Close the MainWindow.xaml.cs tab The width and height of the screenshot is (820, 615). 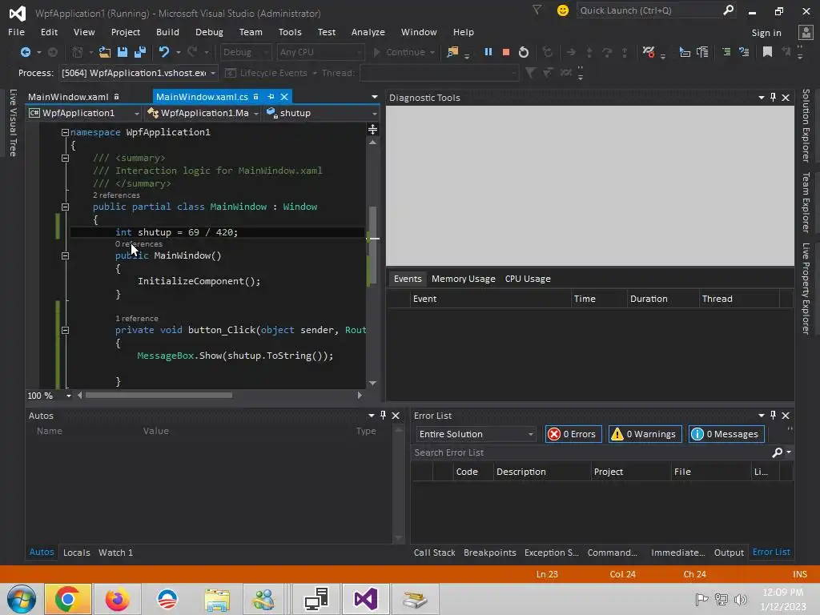click(x=284, y=97)
